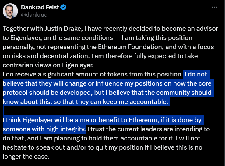Open the three-dot more options menu
The width and height of the screenshot is (225, 166).
pos(214,7)
